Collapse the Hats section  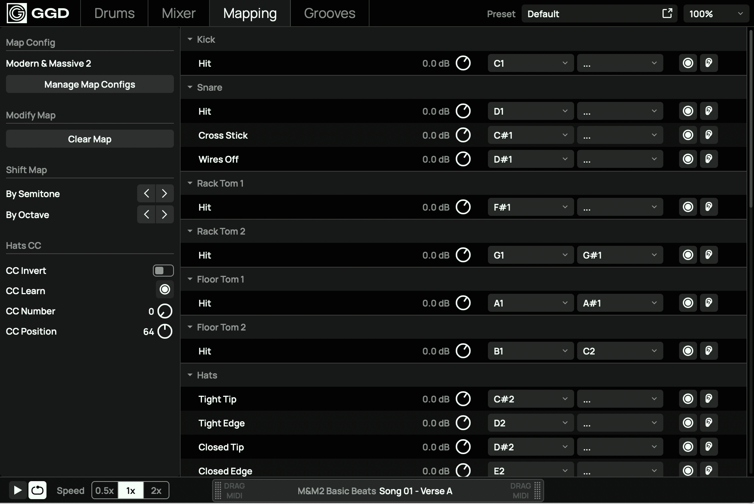click(190, 375)
